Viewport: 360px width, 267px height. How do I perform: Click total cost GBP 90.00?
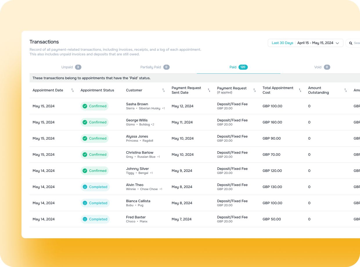click(272, 138)
